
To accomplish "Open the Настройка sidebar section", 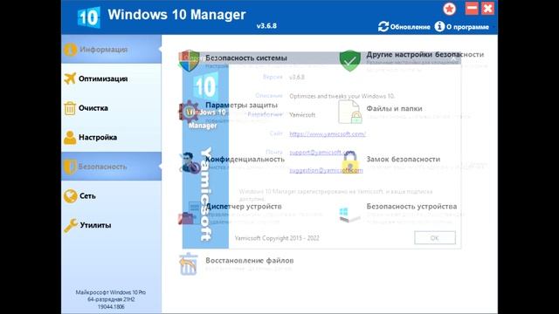I will 111,137.
